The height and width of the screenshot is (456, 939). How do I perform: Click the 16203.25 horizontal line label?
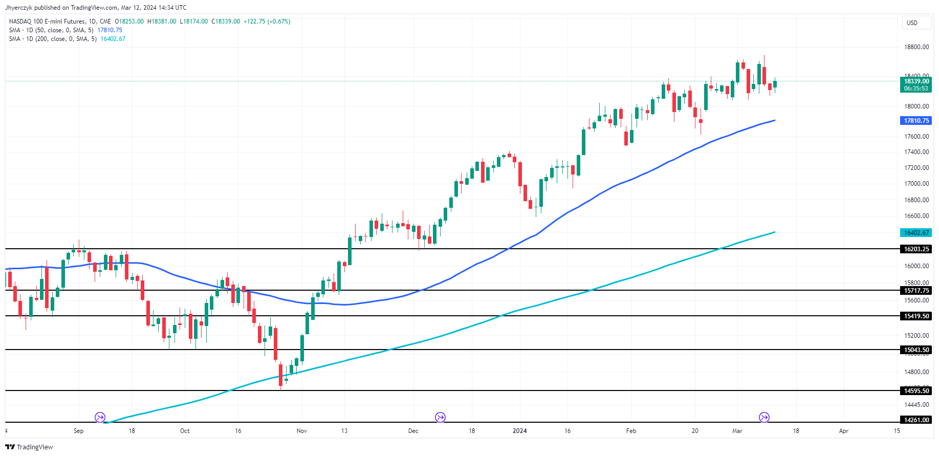coord(916,249)
